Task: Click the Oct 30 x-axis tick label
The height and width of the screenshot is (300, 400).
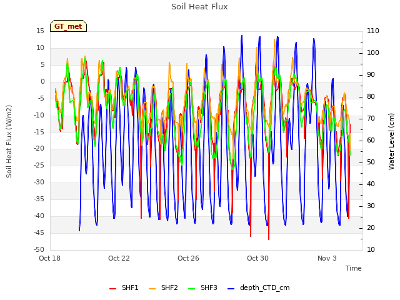Action: (257, 258)
